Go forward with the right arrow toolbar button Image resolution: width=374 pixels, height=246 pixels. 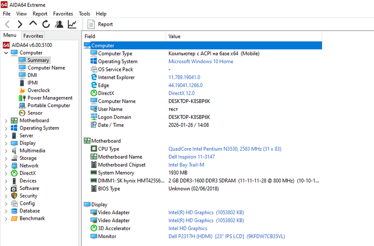point(20,24)
